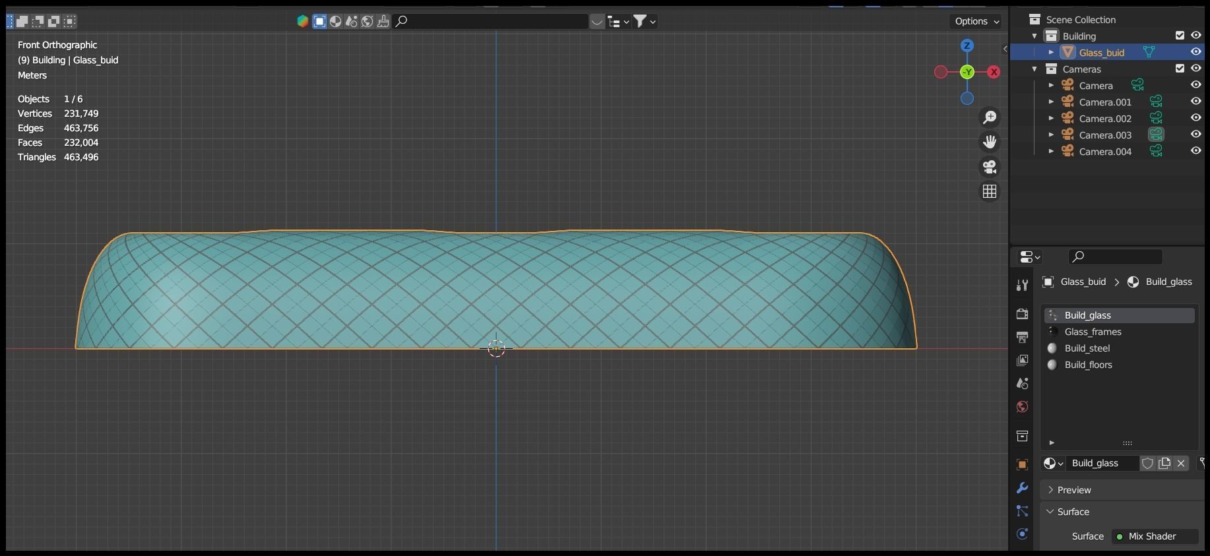Image resolution: width=1210 pixels, height=556 pixels.
Task: Open the properties editor type dropdown
Action: tap(1030, 257)
